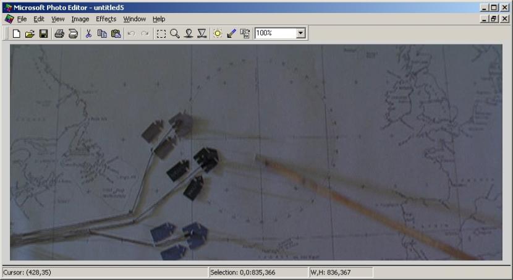Print the image with the printer icon
513x280 pixels.
pyautogui.click(x=59, y=33)
